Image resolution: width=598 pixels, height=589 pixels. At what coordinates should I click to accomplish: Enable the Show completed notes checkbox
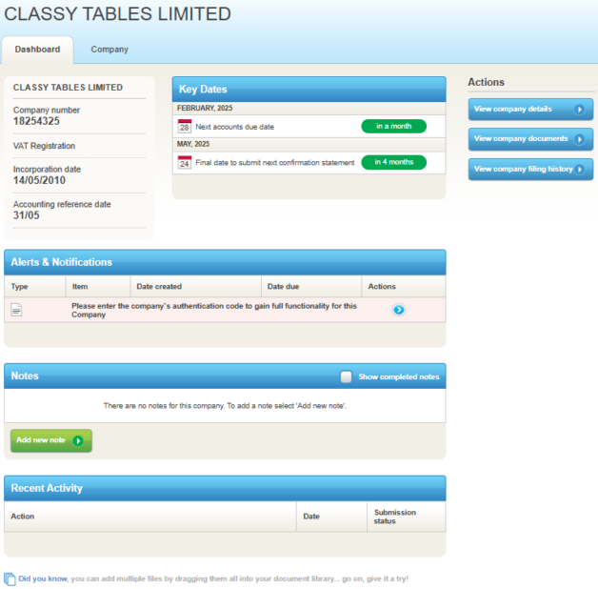click(347, 377)
